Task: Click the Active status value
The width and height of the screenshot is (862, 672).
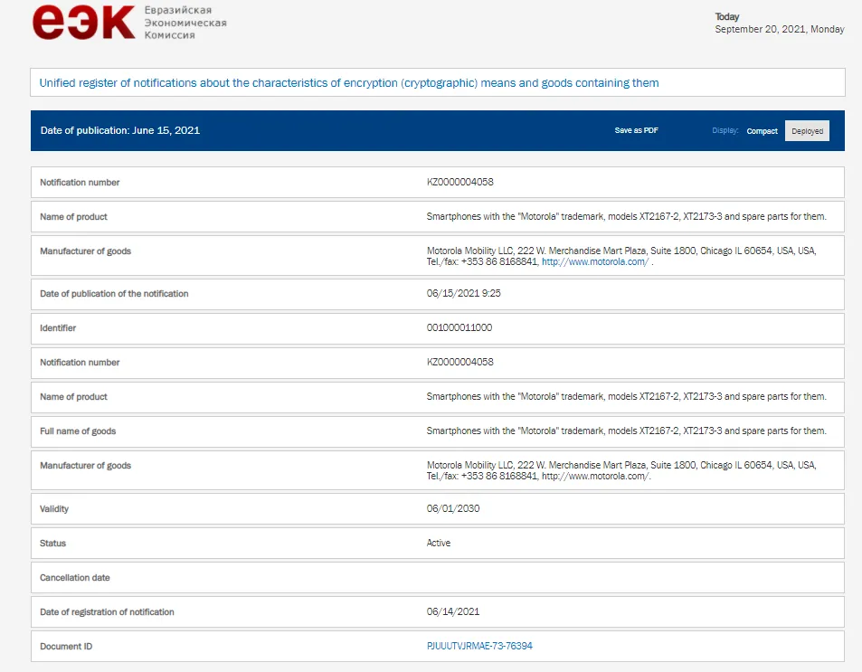Action: [438, 543]
